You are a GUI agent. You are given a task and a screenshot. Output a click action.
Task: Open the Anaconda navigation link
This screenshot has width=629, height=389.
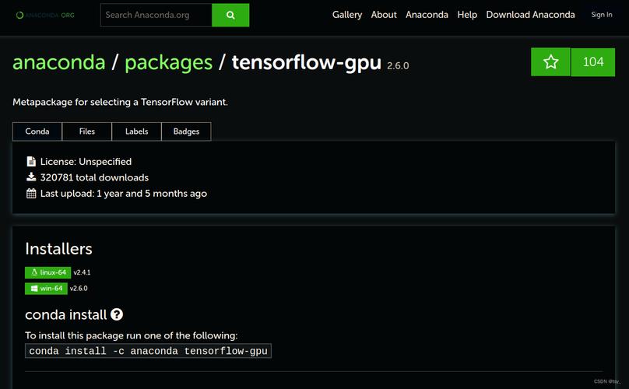point(427,15)
